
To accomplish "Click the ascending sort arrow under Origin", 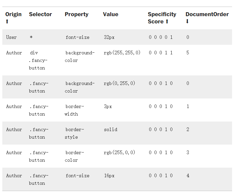I will [x=7, y=21].
